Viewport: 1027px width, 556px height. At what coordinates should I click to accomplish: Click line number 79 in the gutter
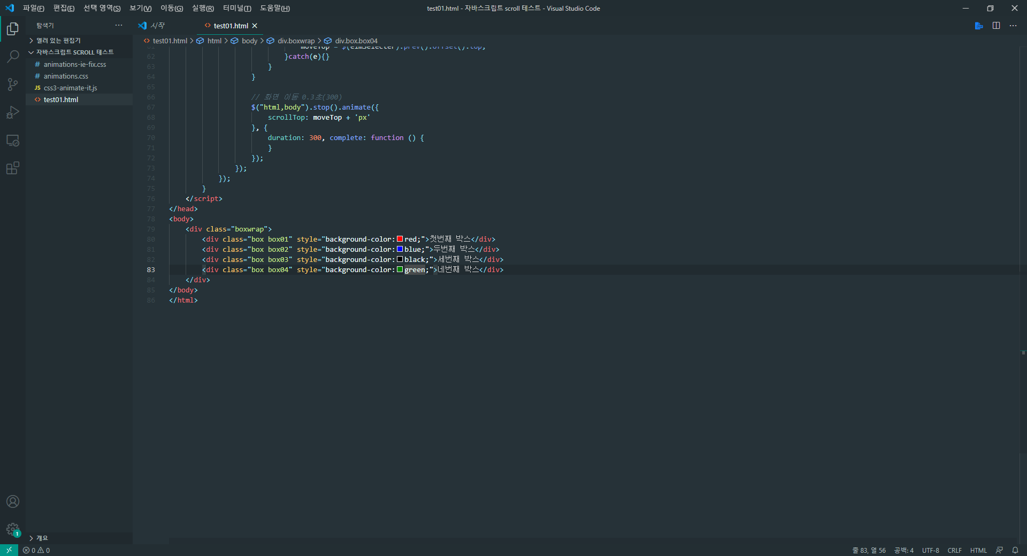(151, 229)
